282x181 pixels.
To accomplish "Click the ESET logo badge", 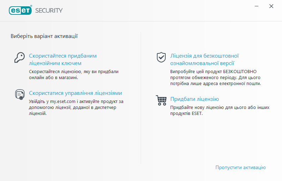I will [20, 10].
